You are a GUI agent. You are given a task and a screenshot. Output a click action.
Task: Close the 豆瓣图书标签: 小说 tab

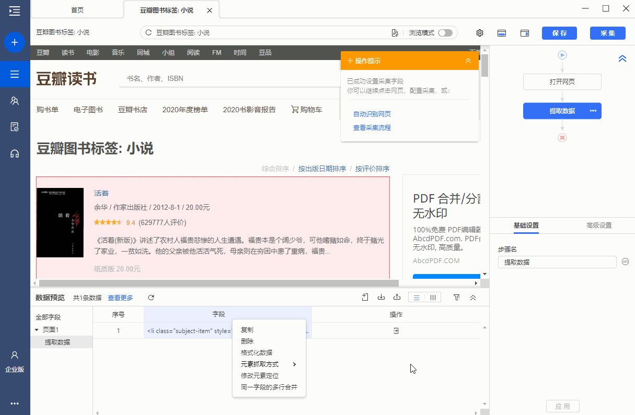(x=210, y=10)
